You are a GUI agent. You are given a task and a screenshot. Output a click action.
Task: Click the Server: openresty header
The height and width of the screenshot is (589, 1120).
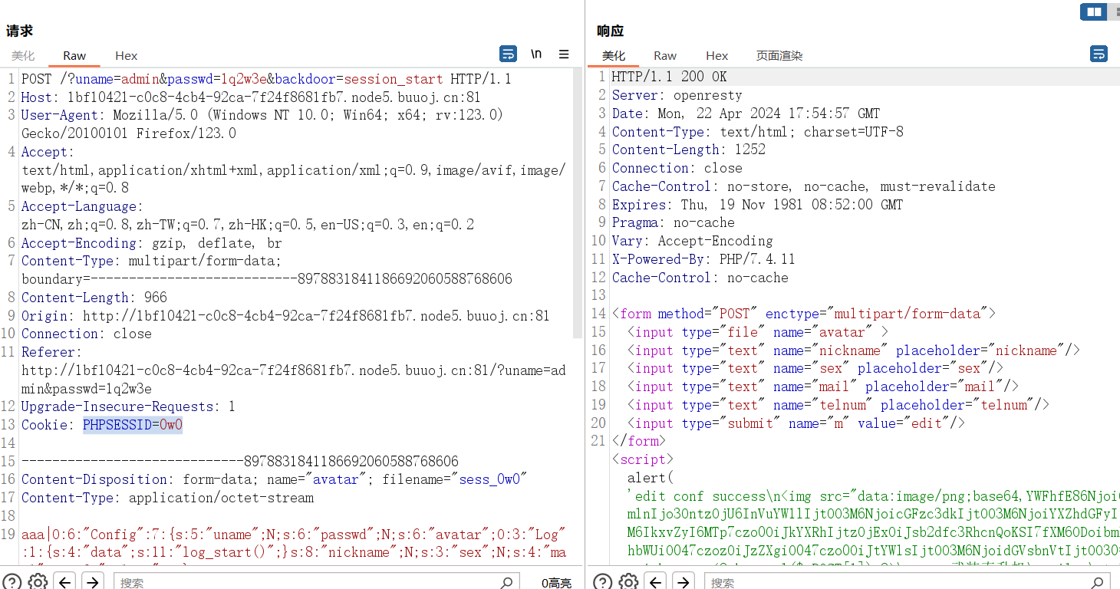[677, 95]
